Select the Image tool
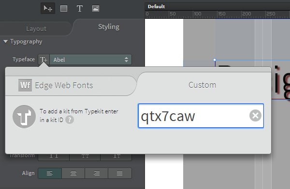 pos(96,8)
